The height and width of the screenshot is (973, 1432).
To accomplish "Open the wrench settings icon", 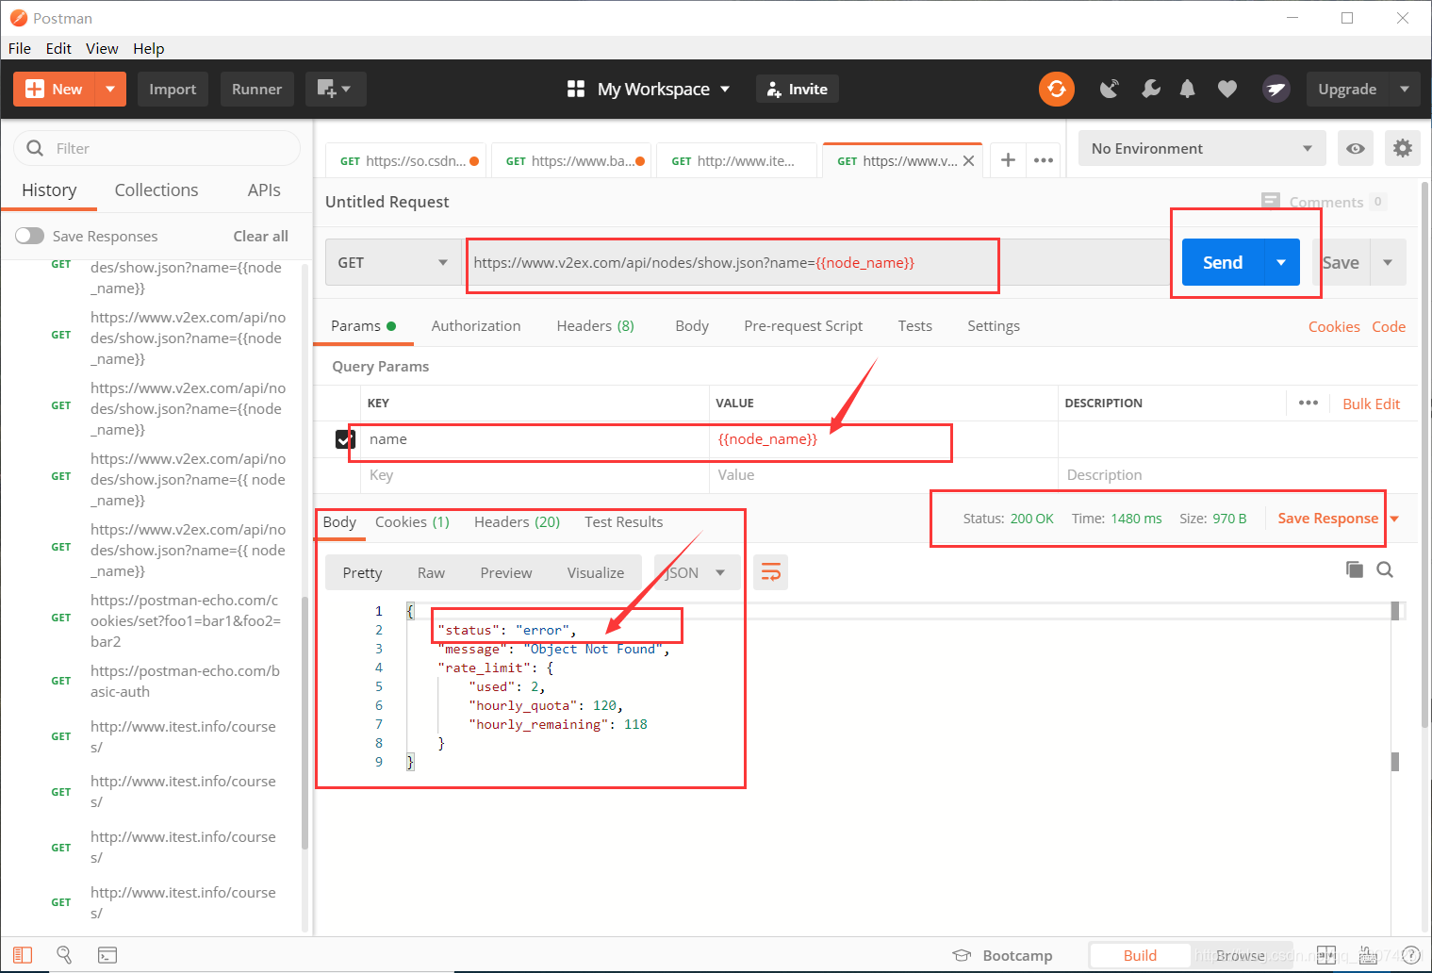I will tap(1150, 89).
